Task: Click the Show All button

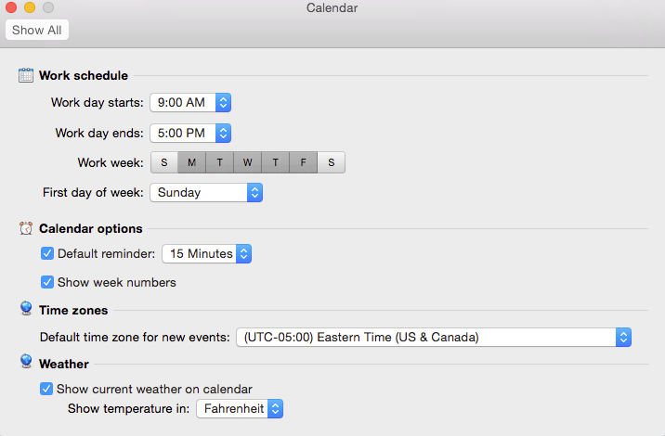Action: (x=37, y=30)
